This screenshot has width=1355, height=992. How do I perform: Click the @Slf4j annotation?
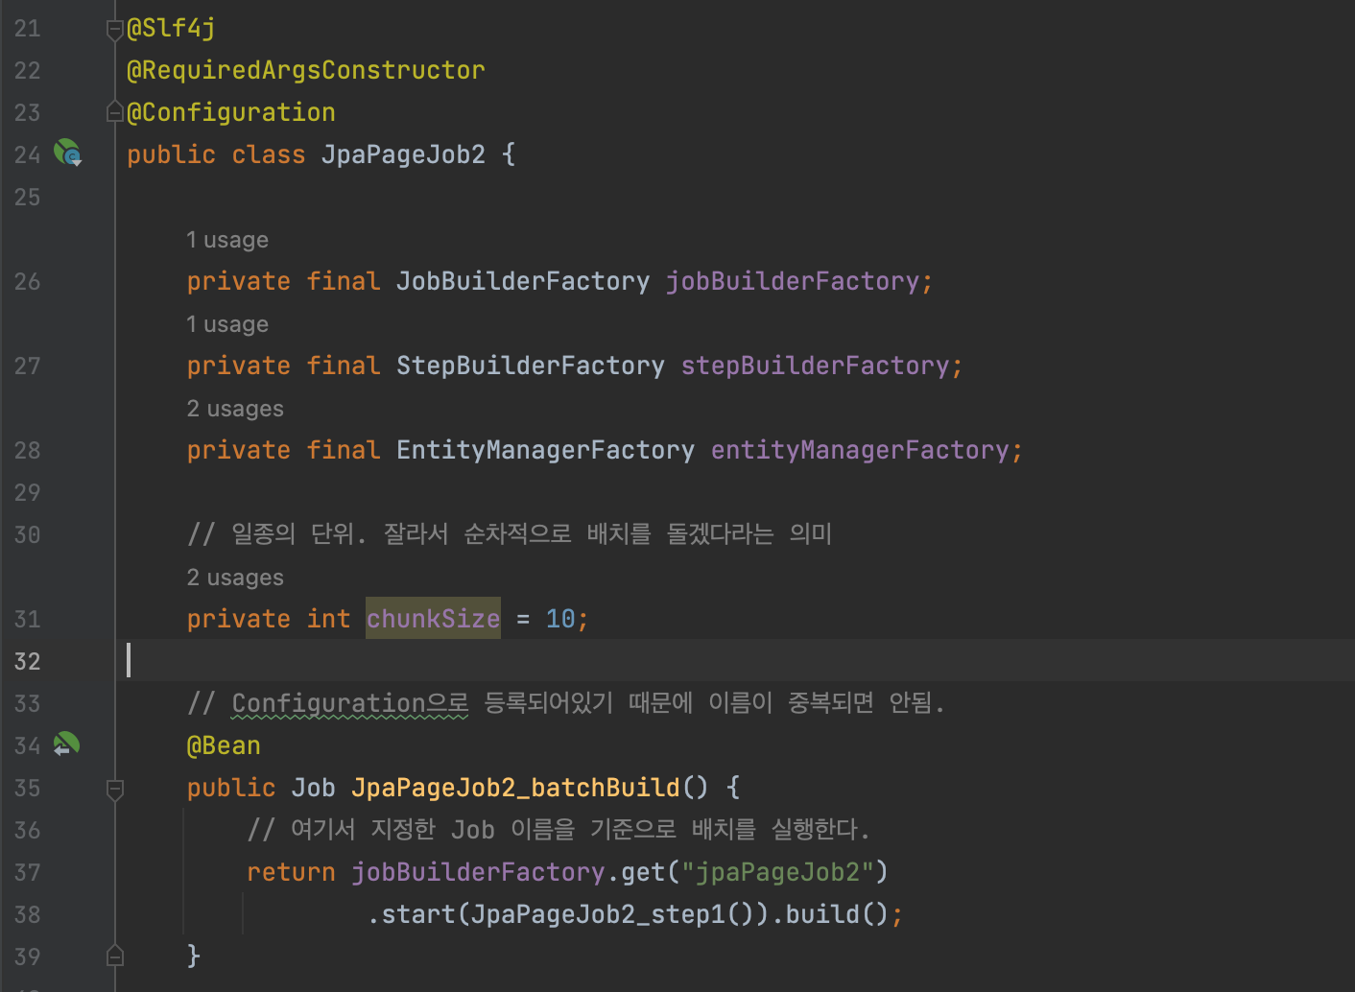(171, 27)
